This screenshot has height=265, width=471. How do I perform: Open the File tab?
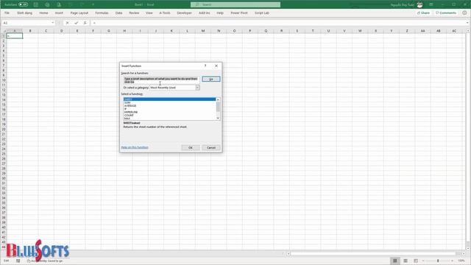7,13
